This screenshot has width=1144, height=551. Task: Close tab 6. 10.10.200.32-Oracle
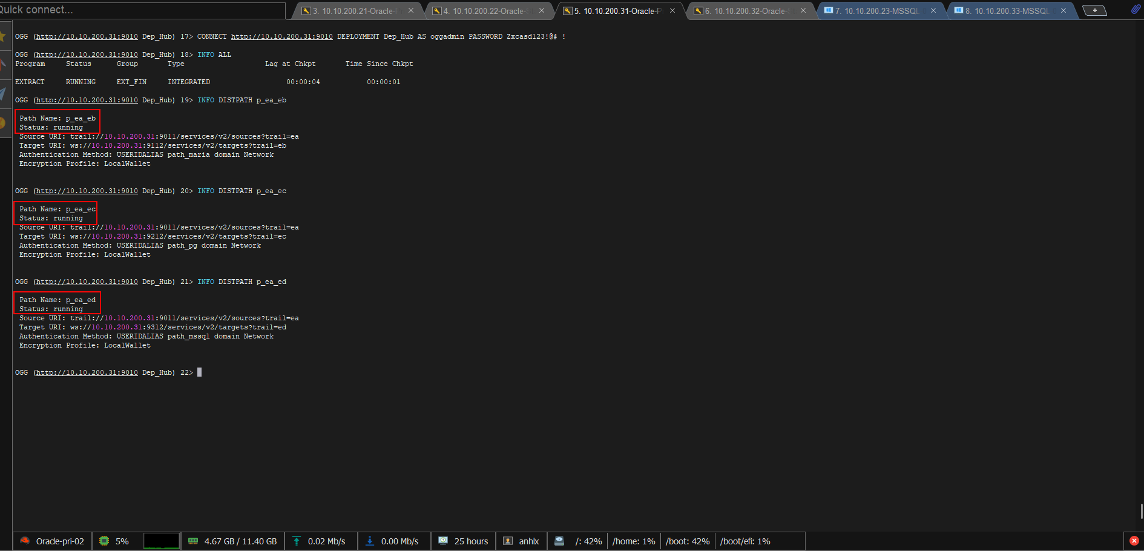point(803,11)
